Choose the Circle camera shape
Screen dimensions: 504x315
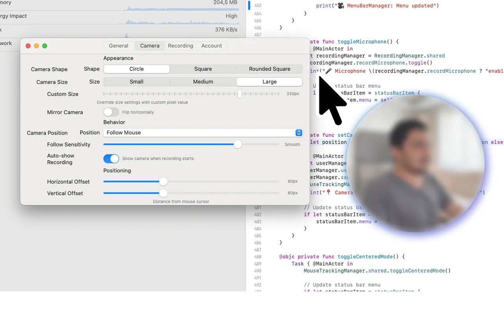pyautogui.click(x=137, y=69)
